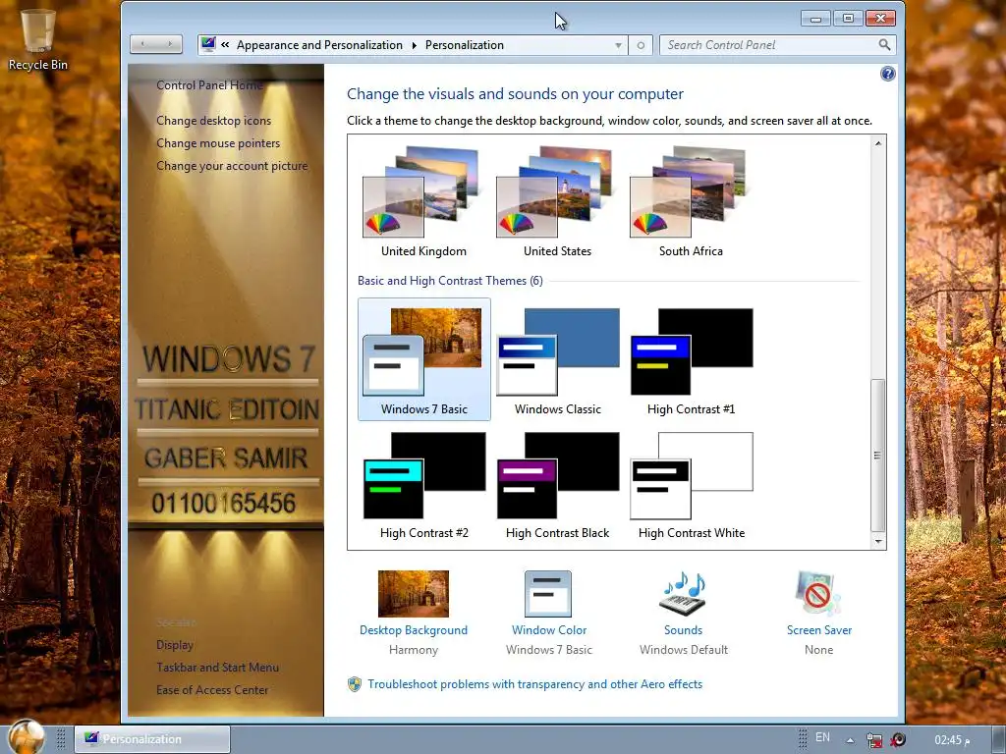Screen dimensions: 1006x754
Task: Minimize the Personalization window
Action: pyautogui.click(x=815, y=19)
